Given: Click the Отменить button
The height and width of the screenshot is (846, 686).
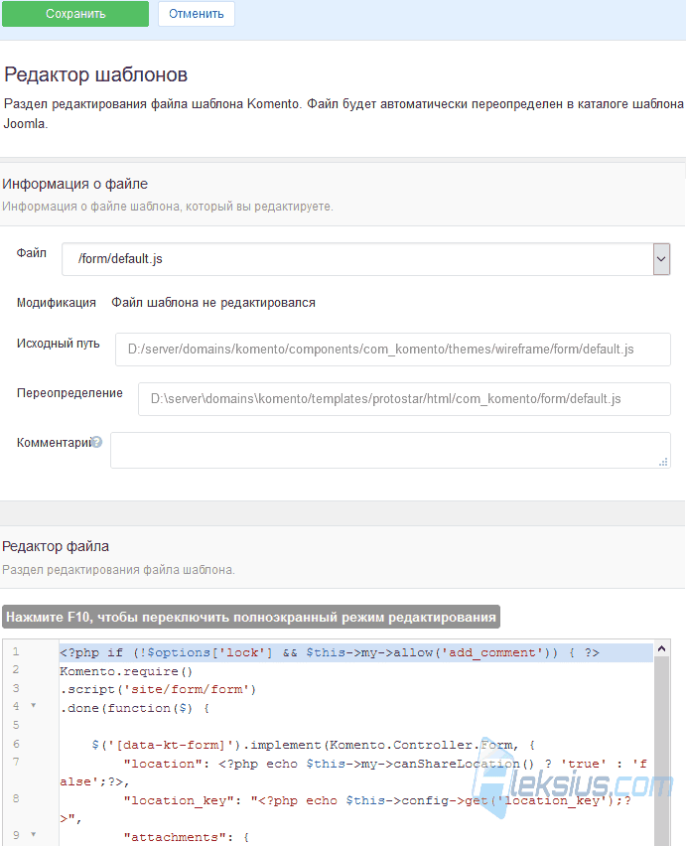Looking at the screenshot, I should pyautogui.click(x=197, y=14).
